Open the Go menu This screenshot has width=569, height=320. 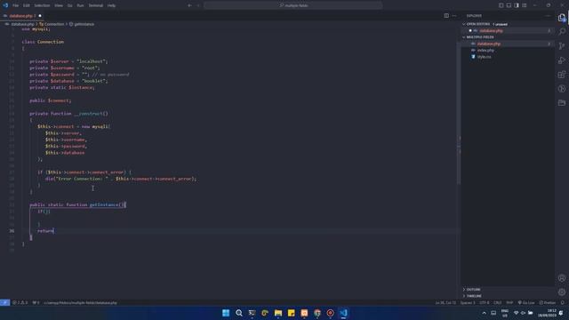coord(69,5)
